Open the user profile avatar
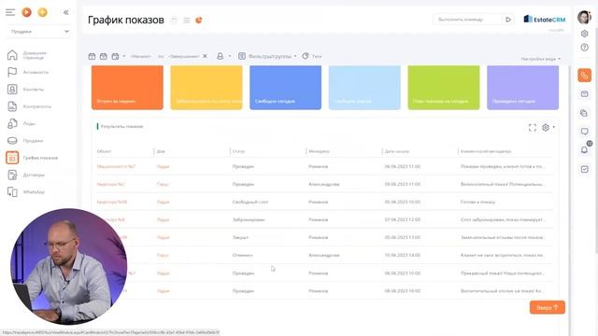 click(584, 17)
